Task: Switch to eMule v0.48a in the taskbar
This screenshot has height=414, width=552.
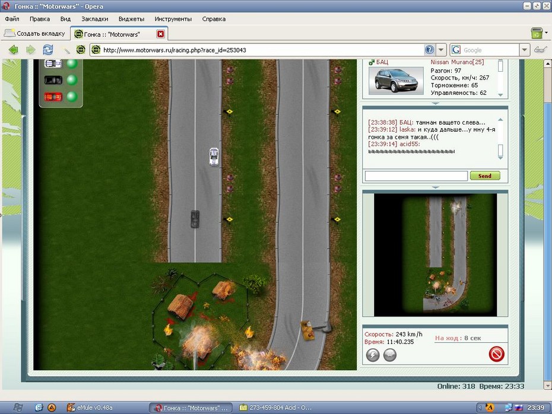Action: [90, 407]
